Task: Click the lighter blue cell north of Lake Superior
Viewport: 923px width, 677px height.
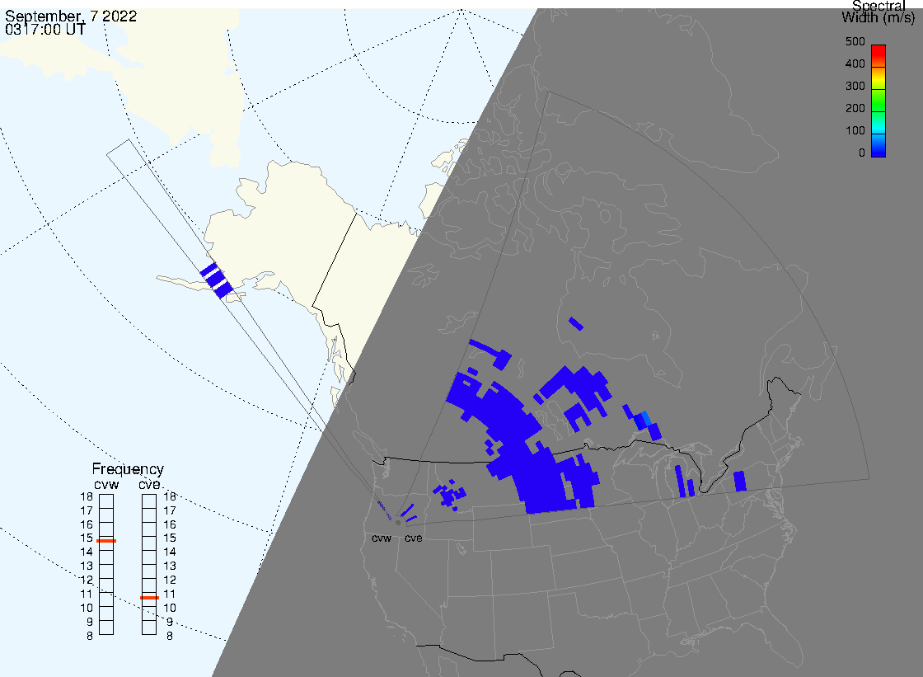Action: (x=646, y=418)
